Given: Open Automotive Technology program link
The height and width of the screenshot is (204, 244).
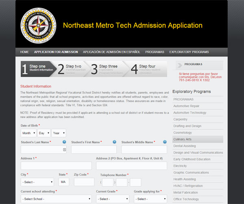Looking at the screenshot, I should tap(190, 113).
